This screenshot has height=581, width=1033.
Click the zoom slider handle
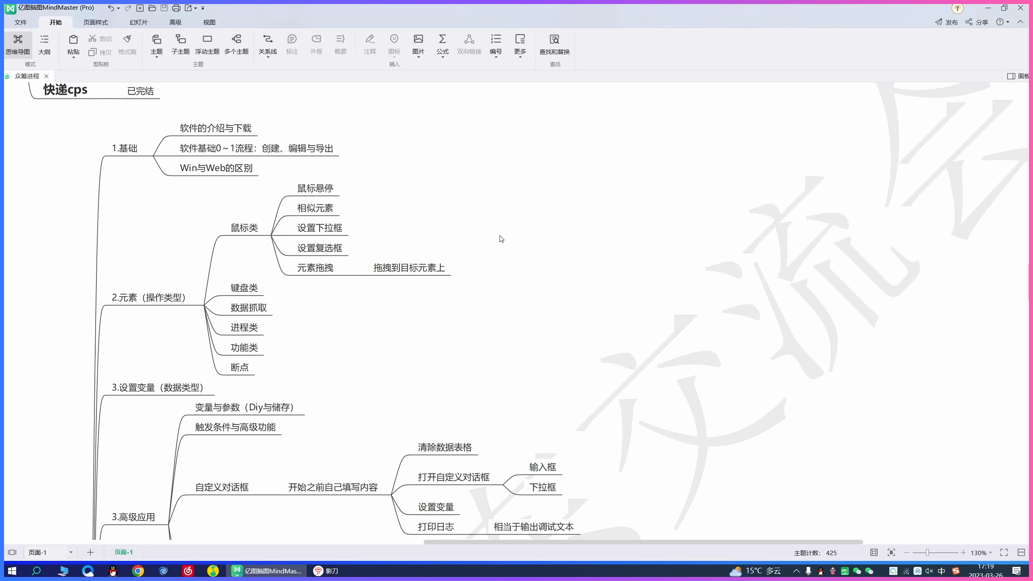click(927, 552)
